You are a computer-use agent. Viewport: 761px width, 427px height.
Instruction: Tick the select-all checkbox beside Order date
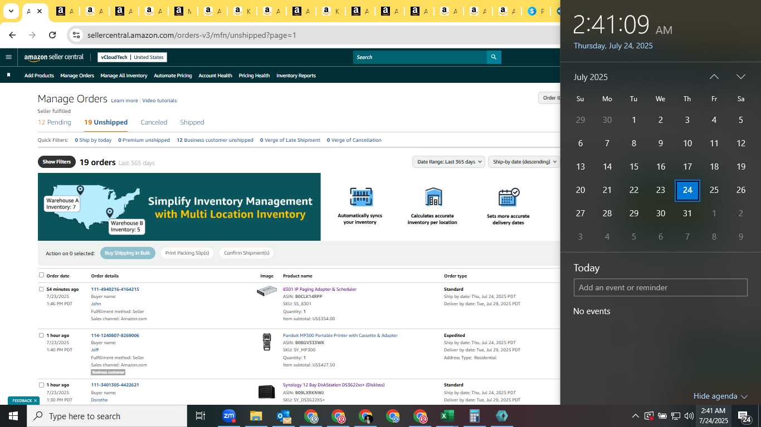(41, 275)
